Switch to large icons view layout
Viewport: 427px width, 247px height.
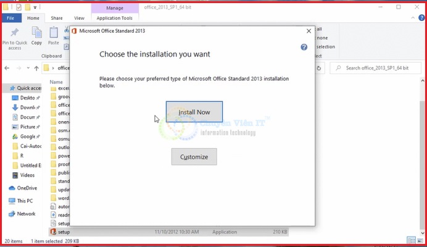pos(419,240)
